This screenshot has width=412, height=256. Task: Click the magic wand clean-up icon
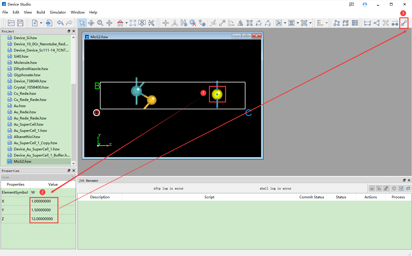pyautogui.click(x=151, y=23)
